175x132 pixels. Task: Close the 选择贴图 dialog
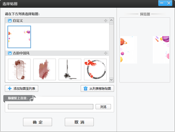(x=169, y=3)
